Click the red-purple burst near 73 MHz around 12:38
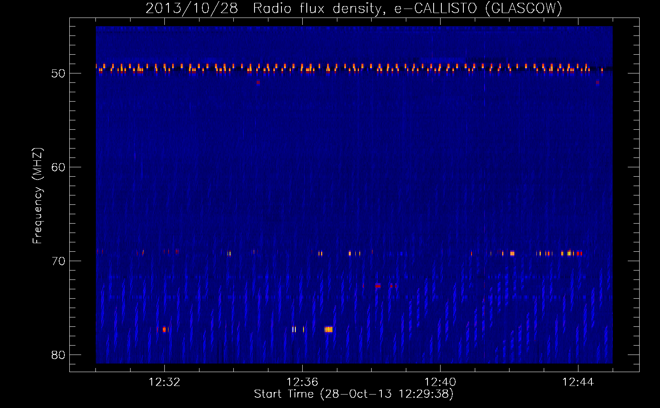Viewport: 660px width, 408px height. 378,286
